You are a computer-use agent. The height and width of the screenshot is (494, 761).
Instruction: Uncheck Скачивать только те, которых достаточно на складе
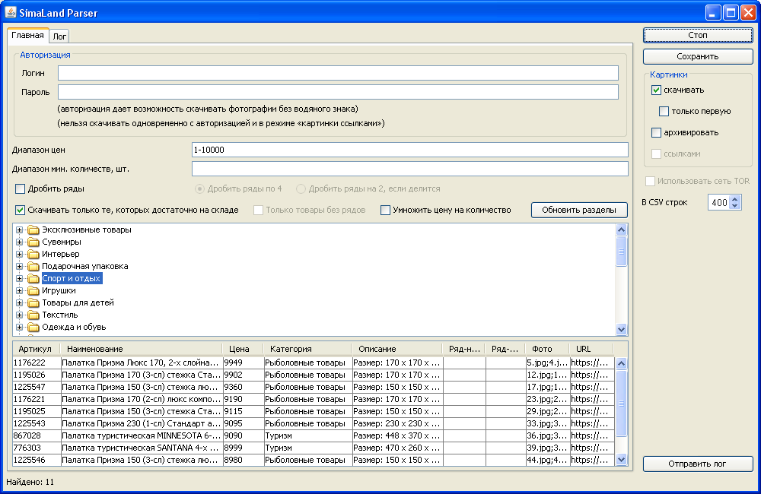[x=20, y=210]
